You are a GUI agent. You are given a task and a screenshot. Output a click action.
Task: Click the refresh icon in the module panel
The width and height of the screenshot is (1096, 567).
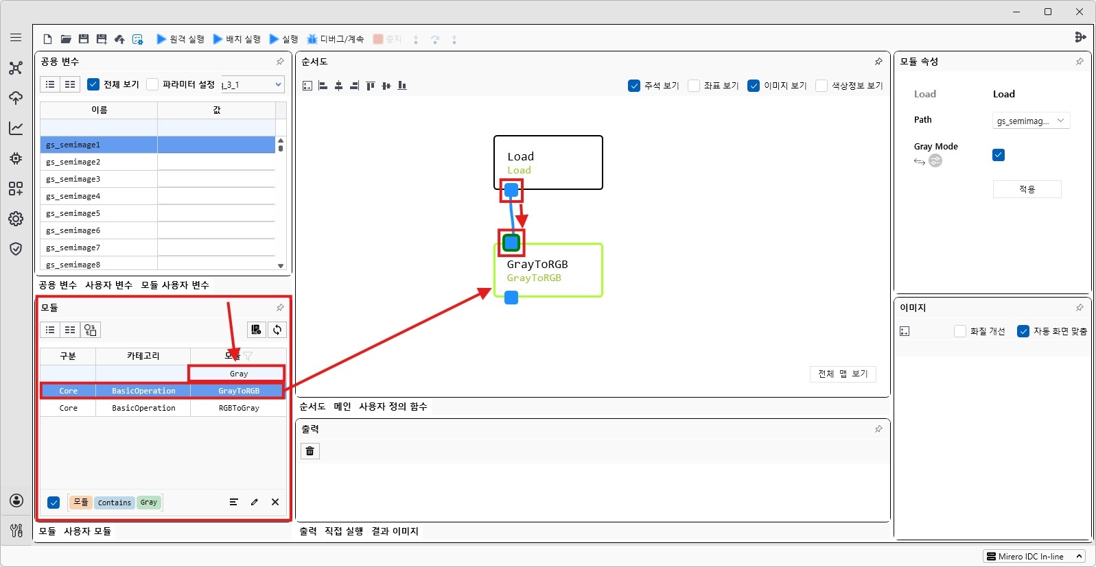pyautogui.click(x=277, y=330)
